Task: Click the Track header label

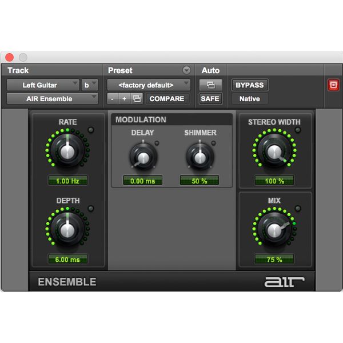Action: pos(18,70)
